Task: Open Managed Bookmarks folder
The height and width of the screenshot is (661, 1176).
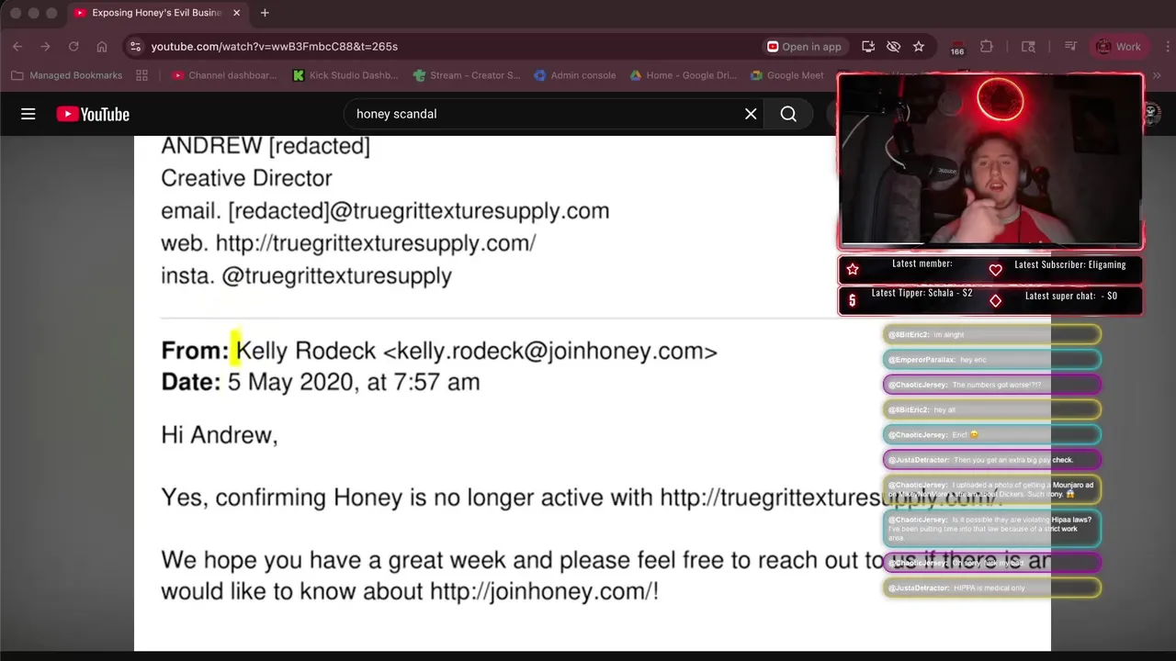Action: [66, 75]
